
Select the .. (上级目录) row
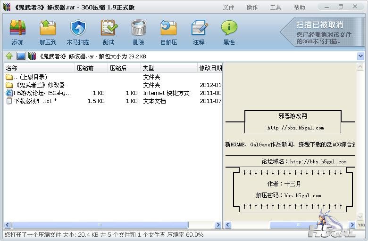coord(113,77)
